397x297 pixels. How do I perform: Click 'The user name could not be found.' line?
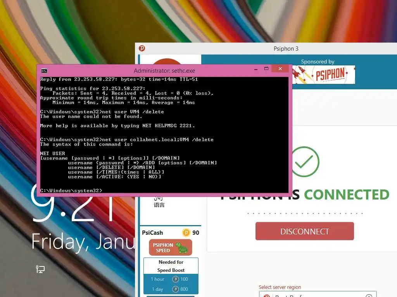(x=91, y=116)
